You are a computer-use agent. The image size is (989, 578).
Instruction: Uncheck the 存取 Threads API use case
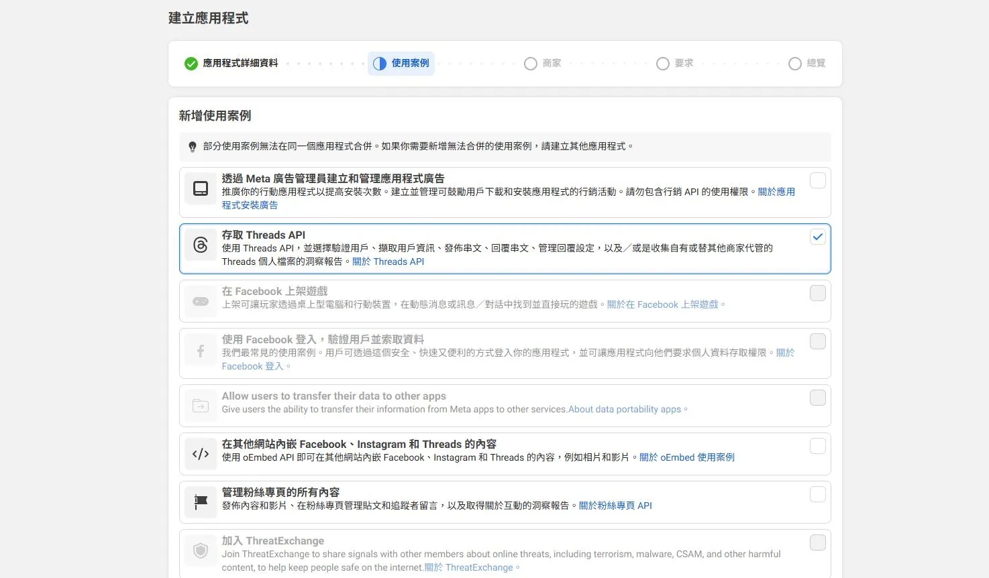tap(817, 236)
